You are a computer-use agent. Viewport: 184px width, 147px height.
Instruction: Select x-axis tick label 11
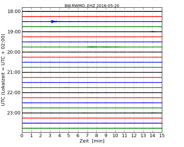[125, 136]
